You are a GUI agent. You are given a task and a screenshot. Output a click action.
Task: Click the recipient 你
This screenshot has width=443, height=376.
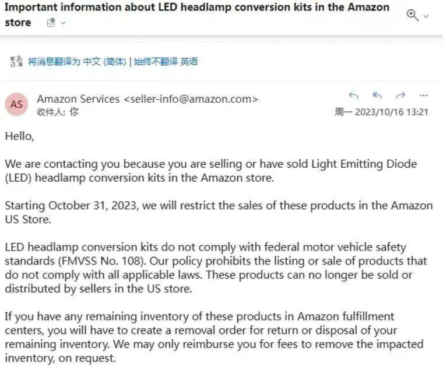tap(74, 112)
